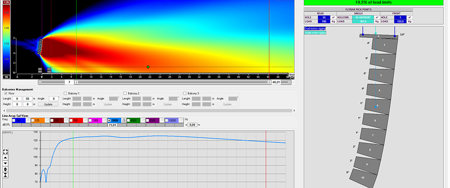
Task: Click the small button beside 1000 Hz swatch
Action: [x=104, y=120]
